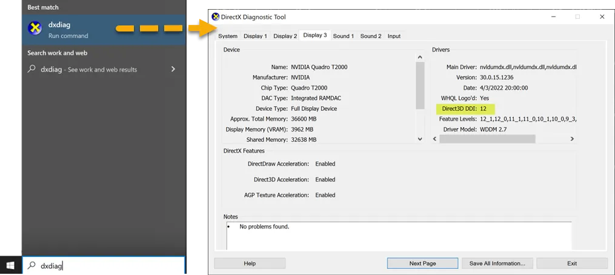Click the 32638 MB shared memory value

tap(304, 140)
